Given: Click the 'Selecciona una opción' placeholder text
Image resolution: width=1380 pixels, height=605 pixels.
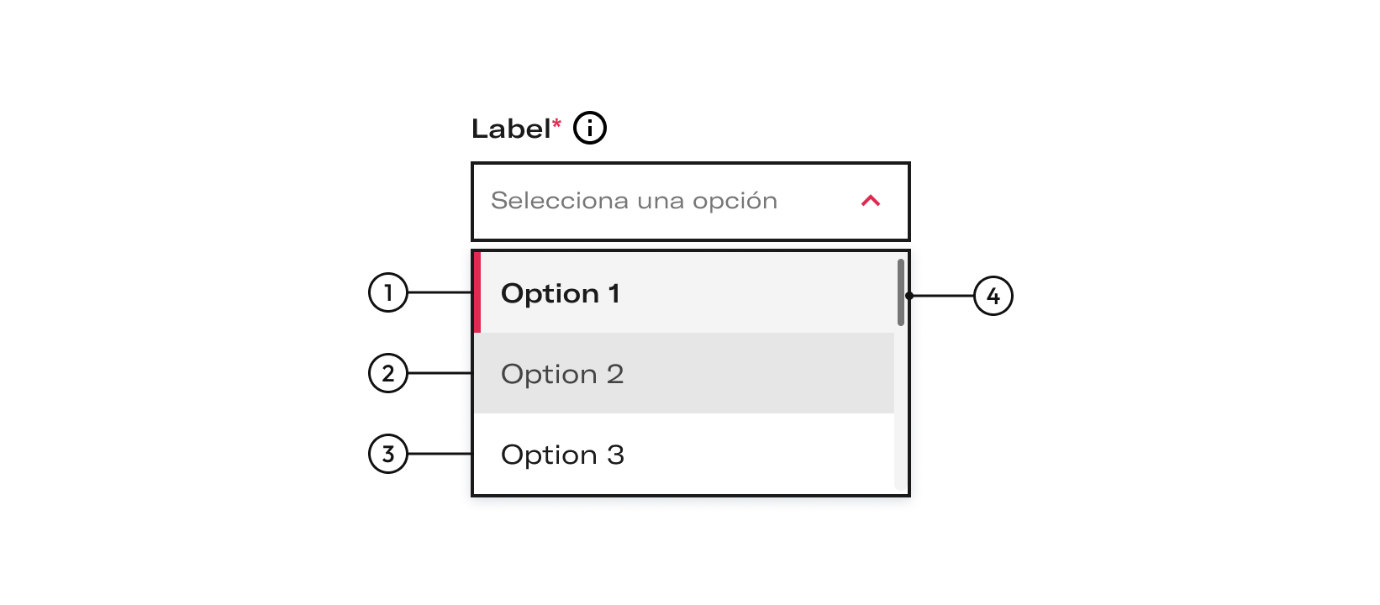Looking at the screenshot, I should coord(635,201).
